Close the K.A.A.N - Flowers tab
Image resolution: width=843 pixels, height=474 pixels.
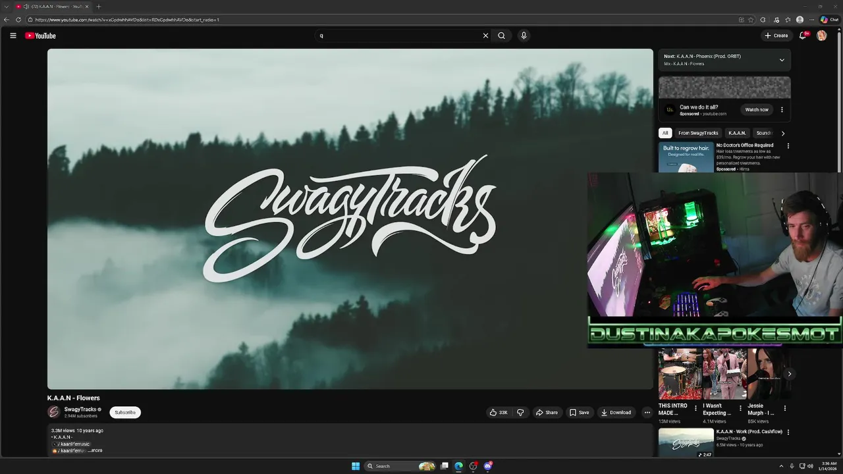click(x=87, y=7)
